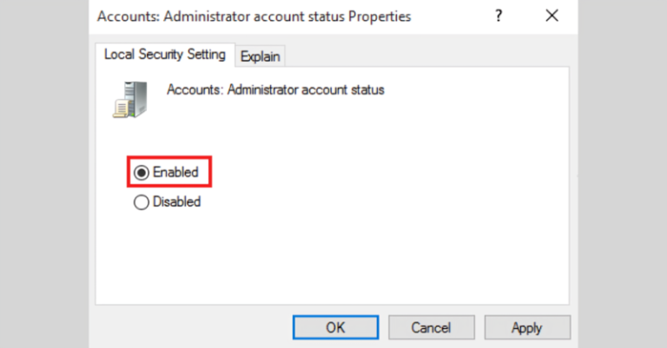Click background window at right of dialog
This screenshot has height=348, width=667.
[620, 174]
